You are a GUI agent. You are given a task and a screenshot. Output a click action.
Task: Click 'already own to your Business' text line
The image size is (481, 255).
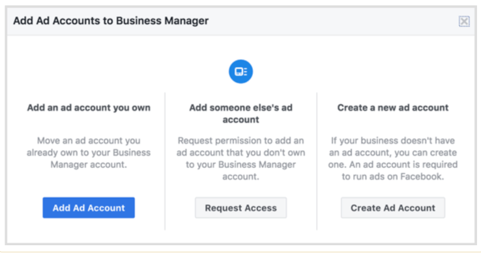point(89,153)
